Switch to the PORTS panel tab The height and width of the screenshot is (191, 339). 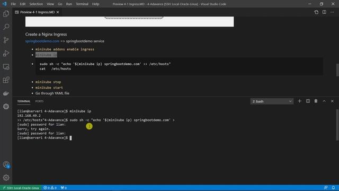[x=39, y=101]
